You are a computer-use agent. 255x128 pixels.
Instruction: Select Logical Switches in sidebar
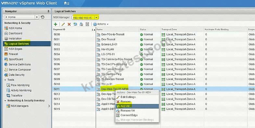point(27,44)
